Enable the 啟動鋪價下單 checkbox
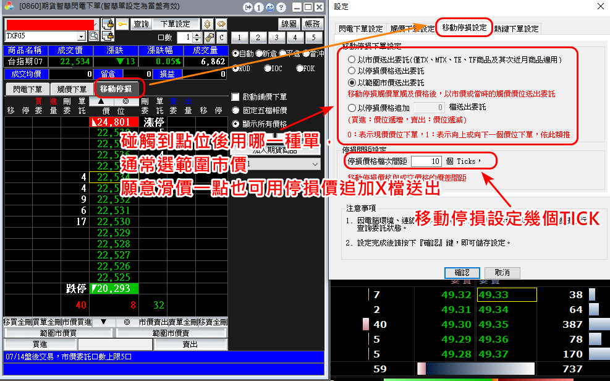This screenshot has width=610, height=381. [x=235, y=96]
